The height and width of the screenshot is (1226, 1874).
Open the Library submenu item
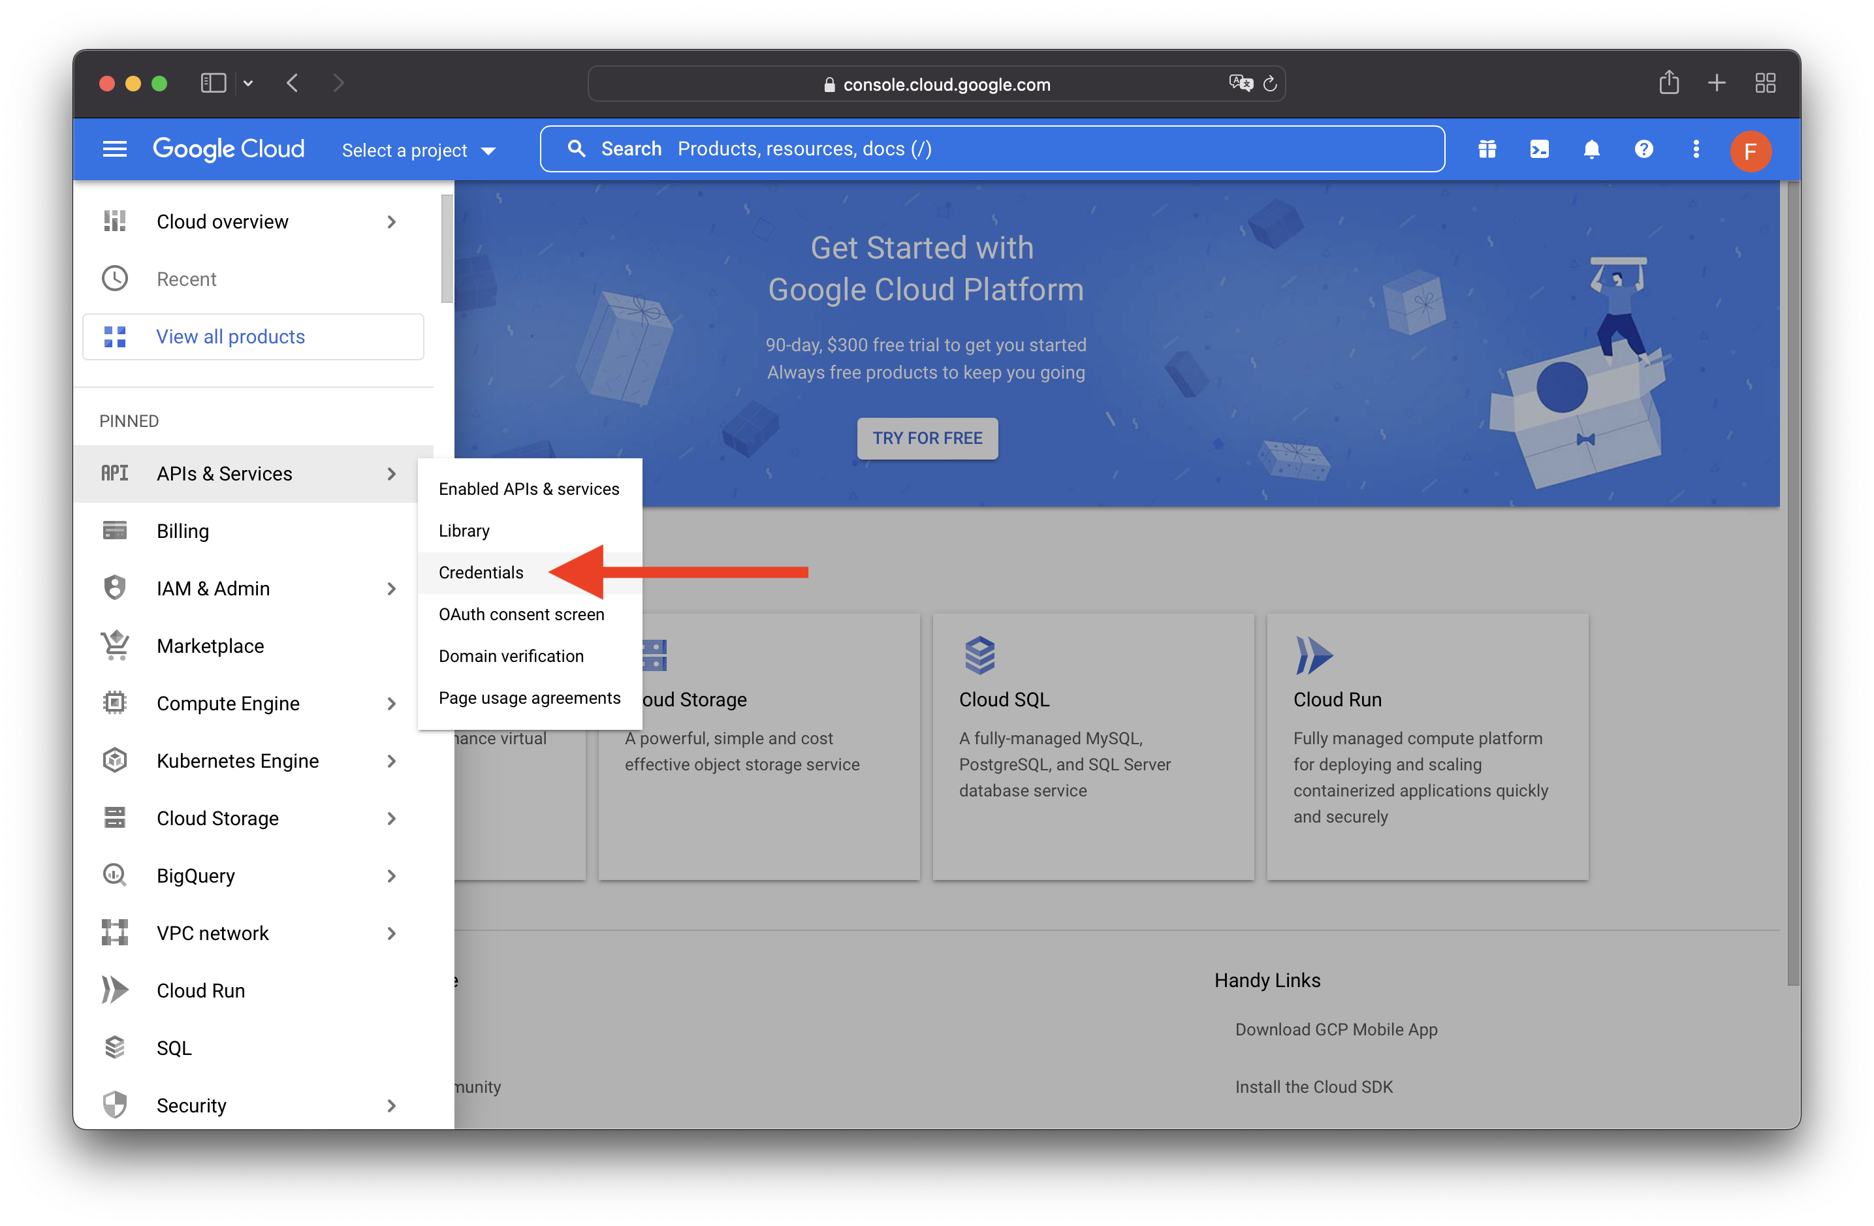(x=529, y=531)
